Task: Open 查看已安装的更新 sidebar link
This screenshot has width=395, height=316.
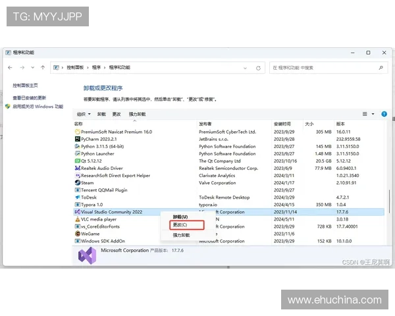Action: point(30,98)
